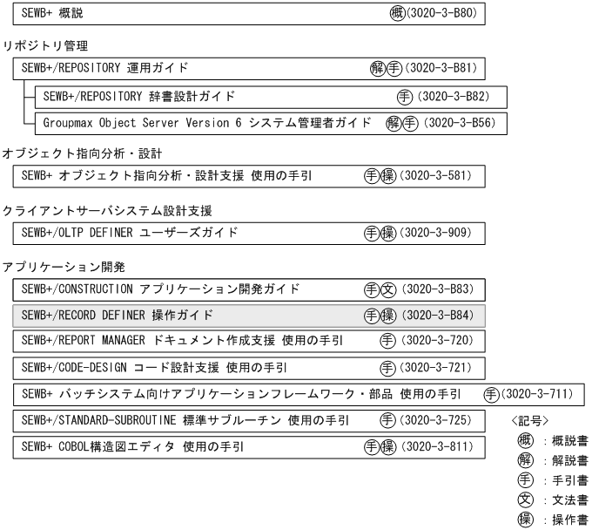592x530 pixels.
Task: Click manual number (3020-3-B84)
Action: click(x=438, y=316)
